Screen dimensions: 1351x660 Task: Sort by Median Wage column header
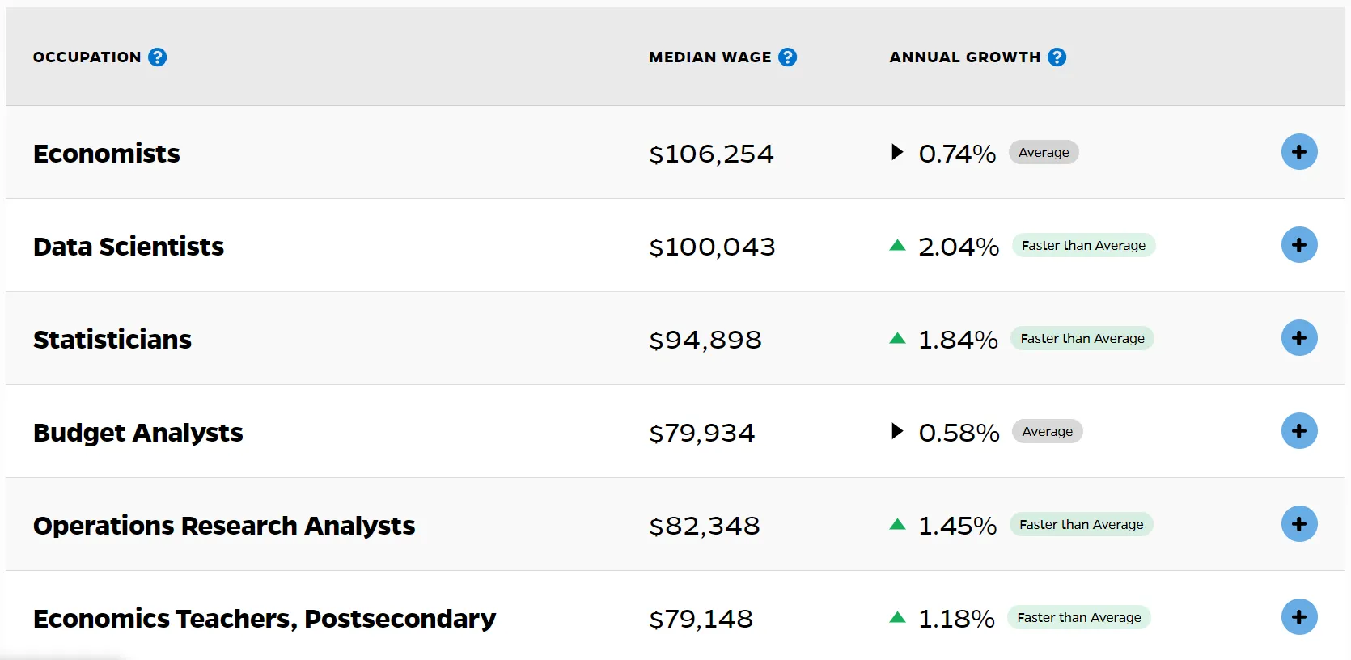pos(709,57)
